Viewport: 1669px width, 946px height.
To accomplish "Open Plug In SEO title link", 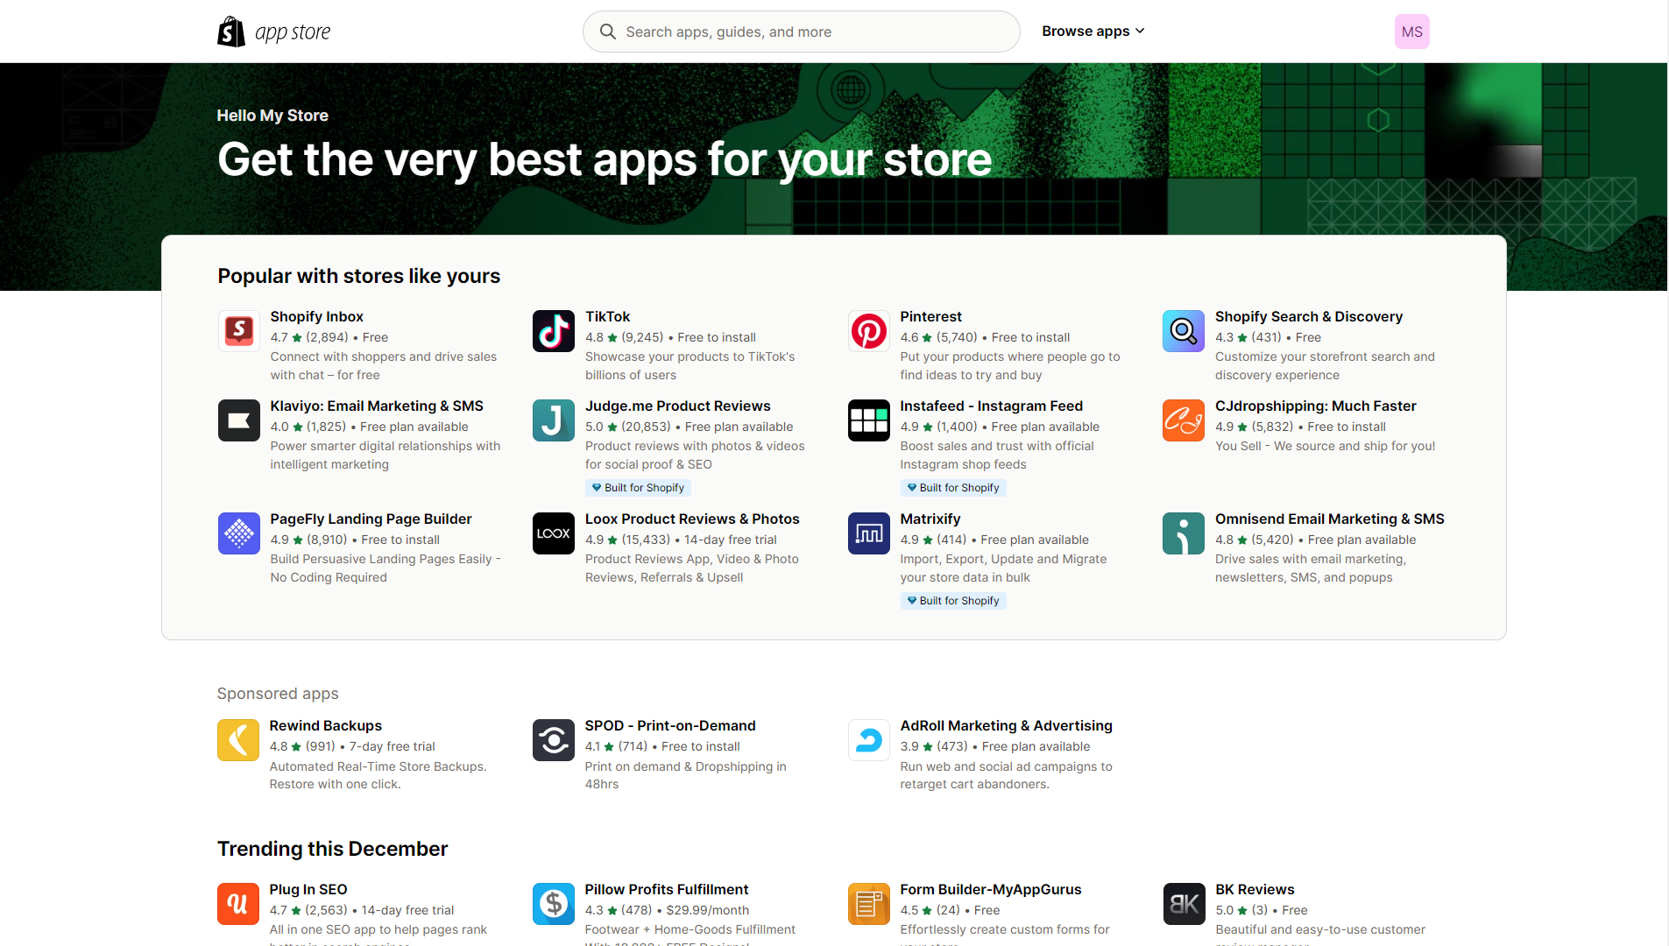I will click(x=308, y=889).
